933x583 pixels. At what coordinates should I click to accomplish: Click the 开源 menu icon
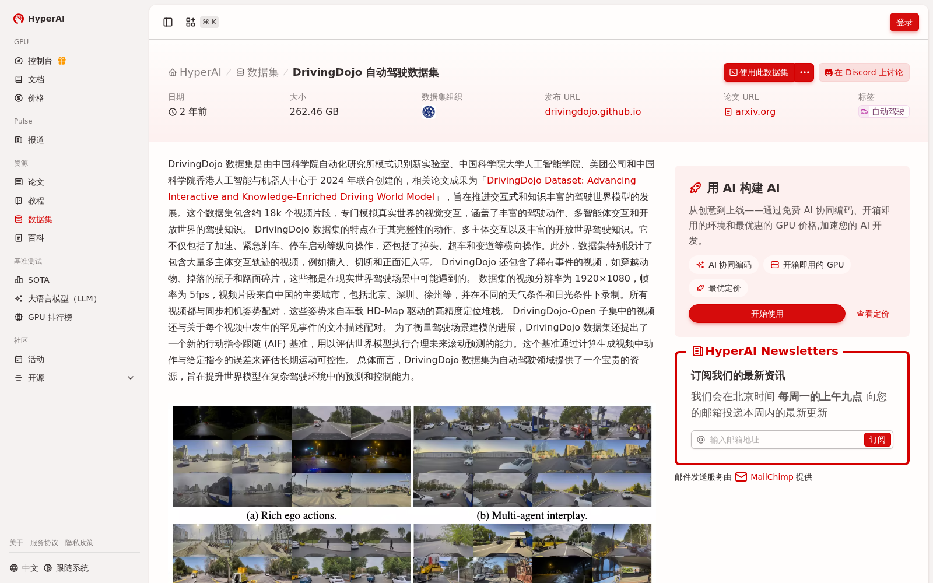19,378
